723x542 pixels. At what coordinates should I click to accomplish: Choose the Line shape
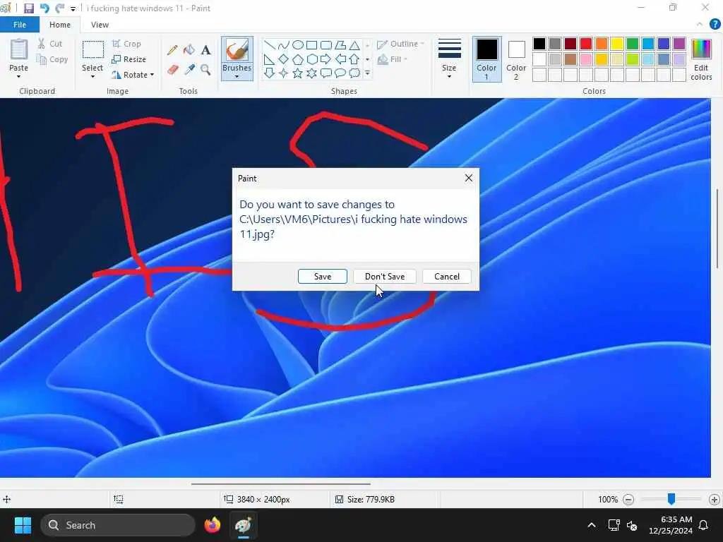tap(269, 44)
